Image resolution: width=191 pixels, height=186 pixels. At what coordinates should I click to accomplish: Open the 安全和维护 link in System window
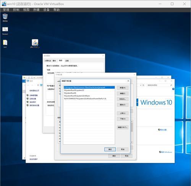pos(34,159)
